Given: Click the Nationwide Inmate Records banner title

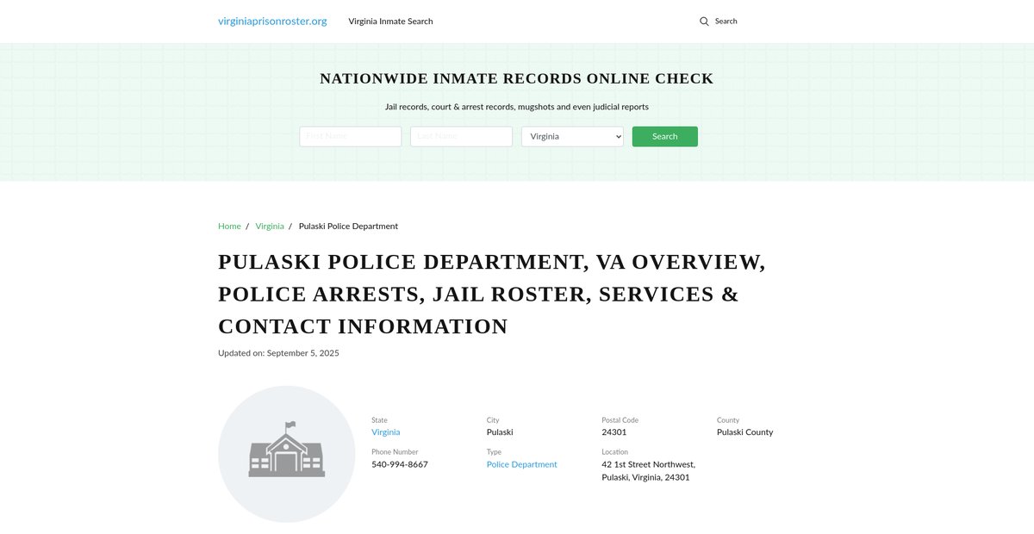Looking at the screenshot, I should [516, 78].
